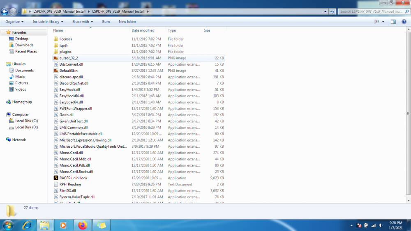Image resolution: width=411 pixels, height=231 pixels.
Task: Select EasyHook64.dll file
Action: click(x=72, y=96)
